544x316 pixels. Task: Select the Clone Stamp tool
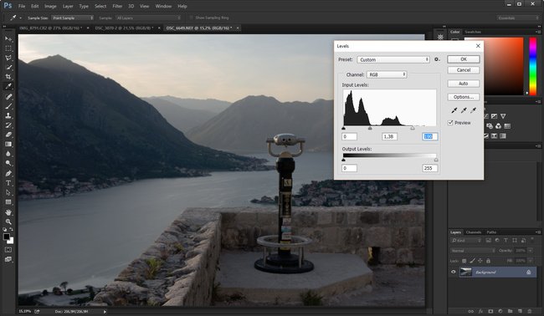(x=8, y=115)
